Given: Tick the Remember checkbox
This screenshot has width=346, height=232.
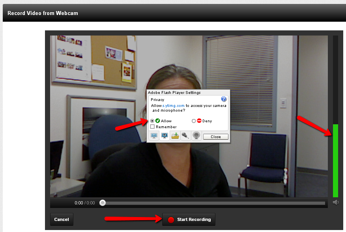Looking at the screenshot, I should click(152, 127).
